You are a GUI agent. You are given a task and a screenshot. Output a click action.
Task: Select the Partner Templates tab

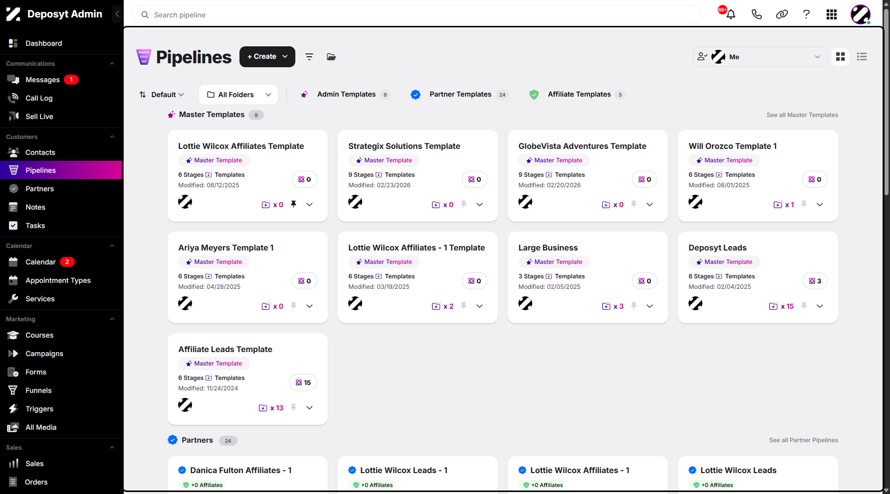(459, 94)
